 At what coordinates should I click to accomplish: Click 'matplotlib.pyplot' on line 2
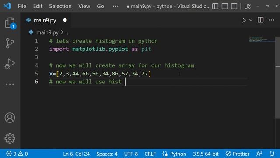[x=100, y=49]
